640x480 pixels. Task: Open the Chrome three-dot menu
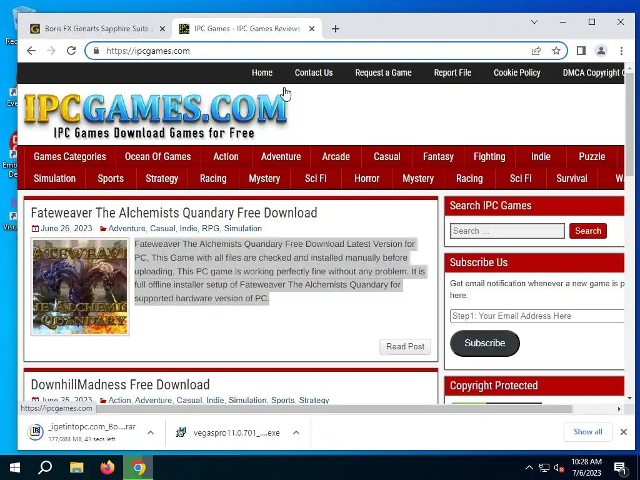[x=621, y=51]
